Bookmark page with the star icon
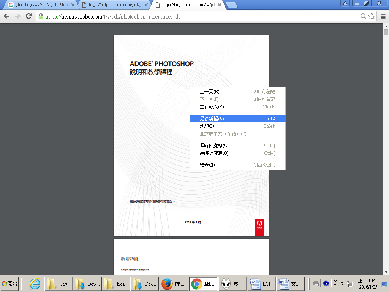Image resolution: width=389 pixels, height=292 pixels. pos(372,16)
